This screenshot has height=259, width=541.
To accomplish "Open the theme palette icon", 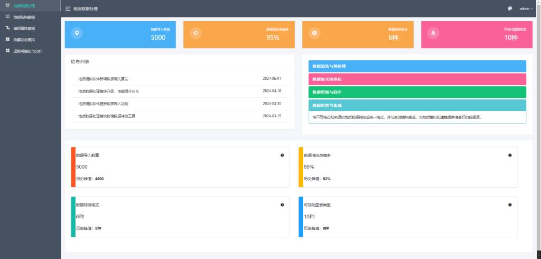I will (510, 8).
